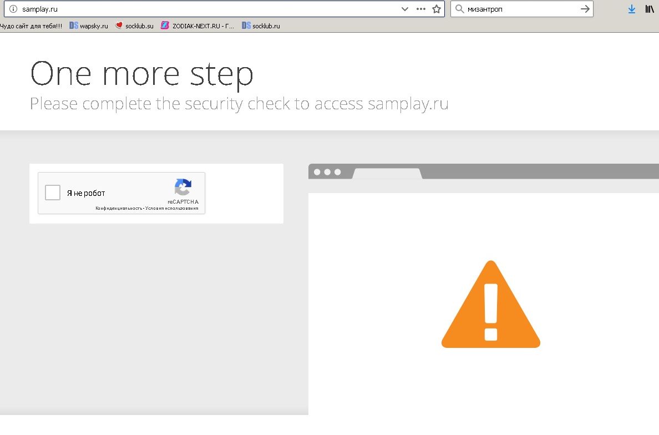Open the socklub.su bookmark with heart icon

point(135,26)
